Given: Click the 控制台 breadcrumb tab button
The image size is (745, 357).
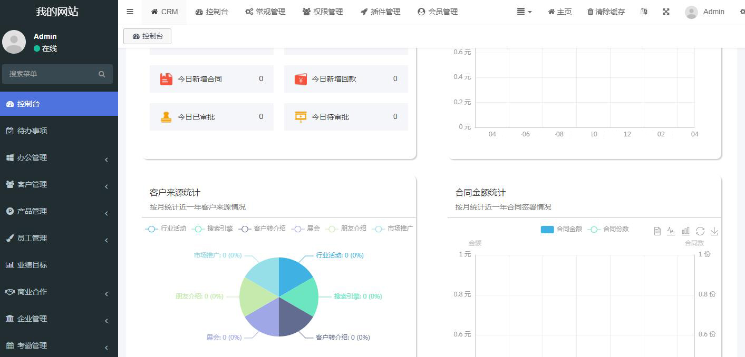Looking at the screenshot, I should coord(147,36).
